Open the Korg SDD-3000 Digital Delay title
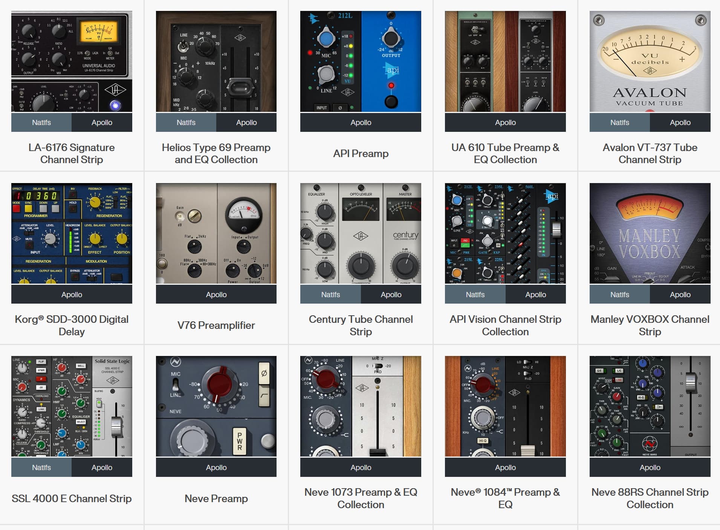 click(72, 325)
